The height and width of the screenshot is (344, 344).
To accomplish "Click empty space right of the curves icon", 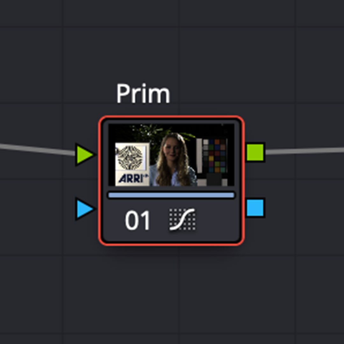I will pos(217,220).
